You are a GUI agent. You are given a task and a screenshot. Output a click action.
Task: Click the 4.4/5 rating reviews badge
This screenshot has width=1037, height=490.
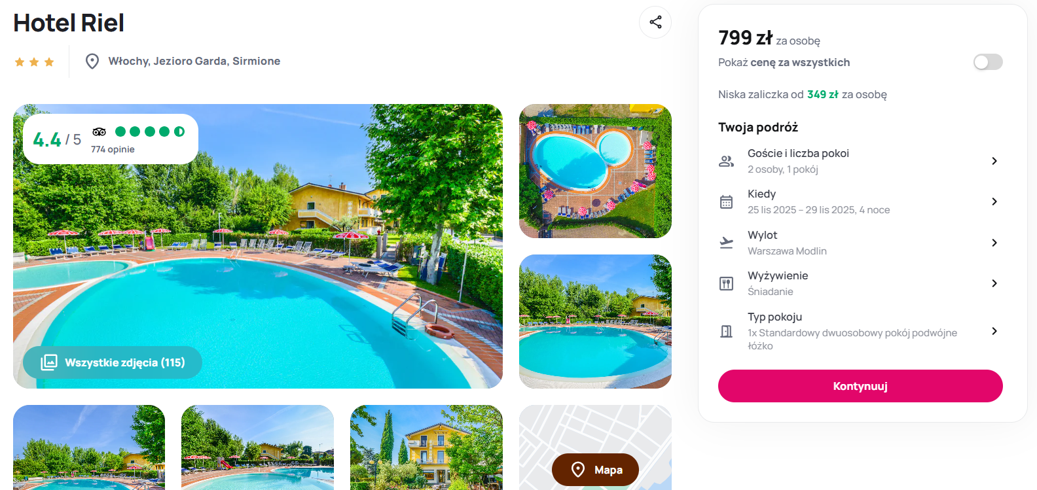click(x=111, y=139)
